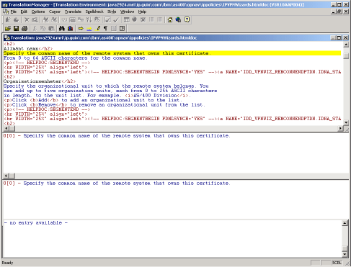351x267 pixels.
Task: Click the yellow pencil highlighter icon
Action: pos(98,29)
